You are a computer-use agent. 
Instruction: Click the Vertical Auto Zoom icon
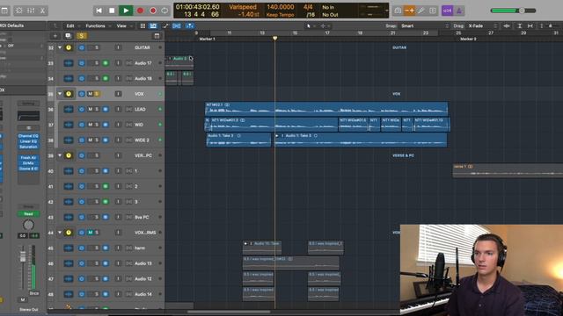point(520,25)
